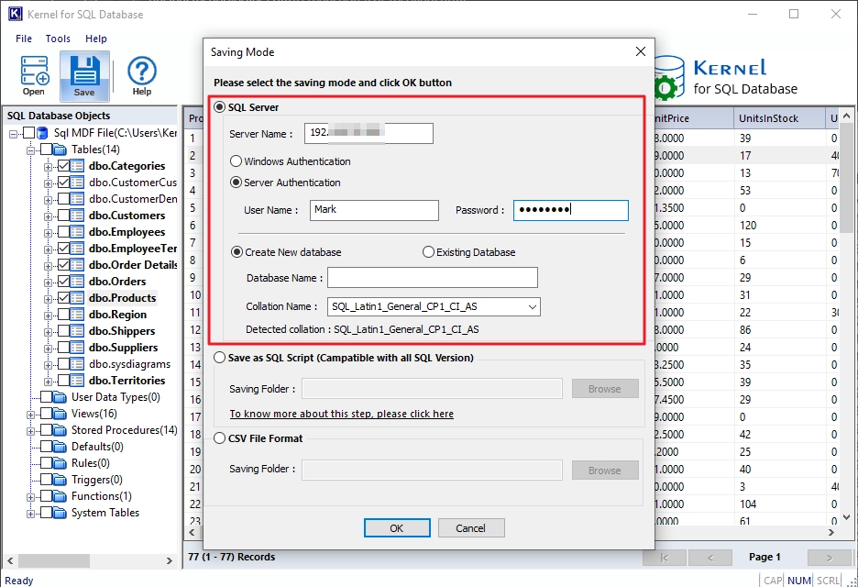This screenshot has width=858, height=587.
Task: Select CSV File Format radio option
Action: point(219,438)
